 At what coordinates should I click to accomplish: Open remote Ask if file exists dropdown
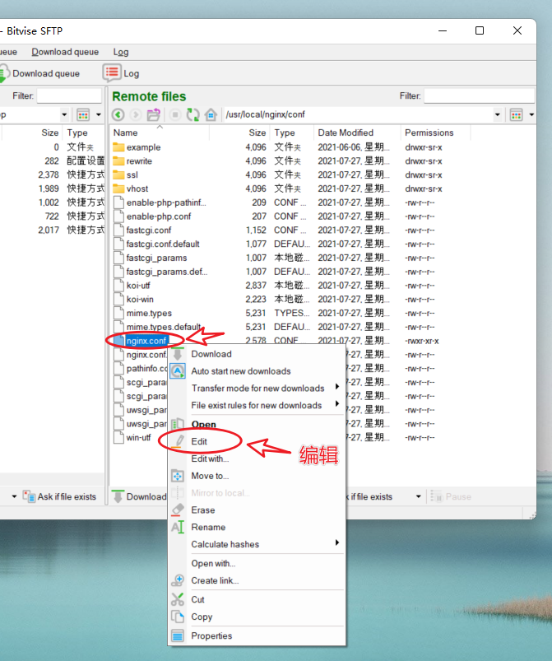coord(418,496)
